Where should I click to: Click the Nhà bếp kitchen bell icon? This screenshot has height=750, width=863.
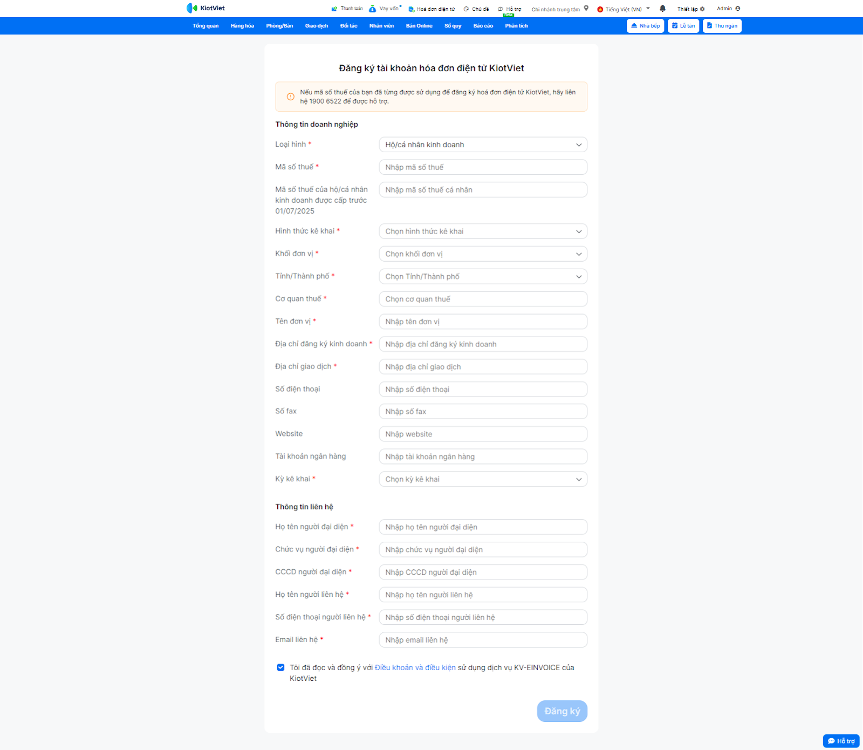click(x=634, y=25)
